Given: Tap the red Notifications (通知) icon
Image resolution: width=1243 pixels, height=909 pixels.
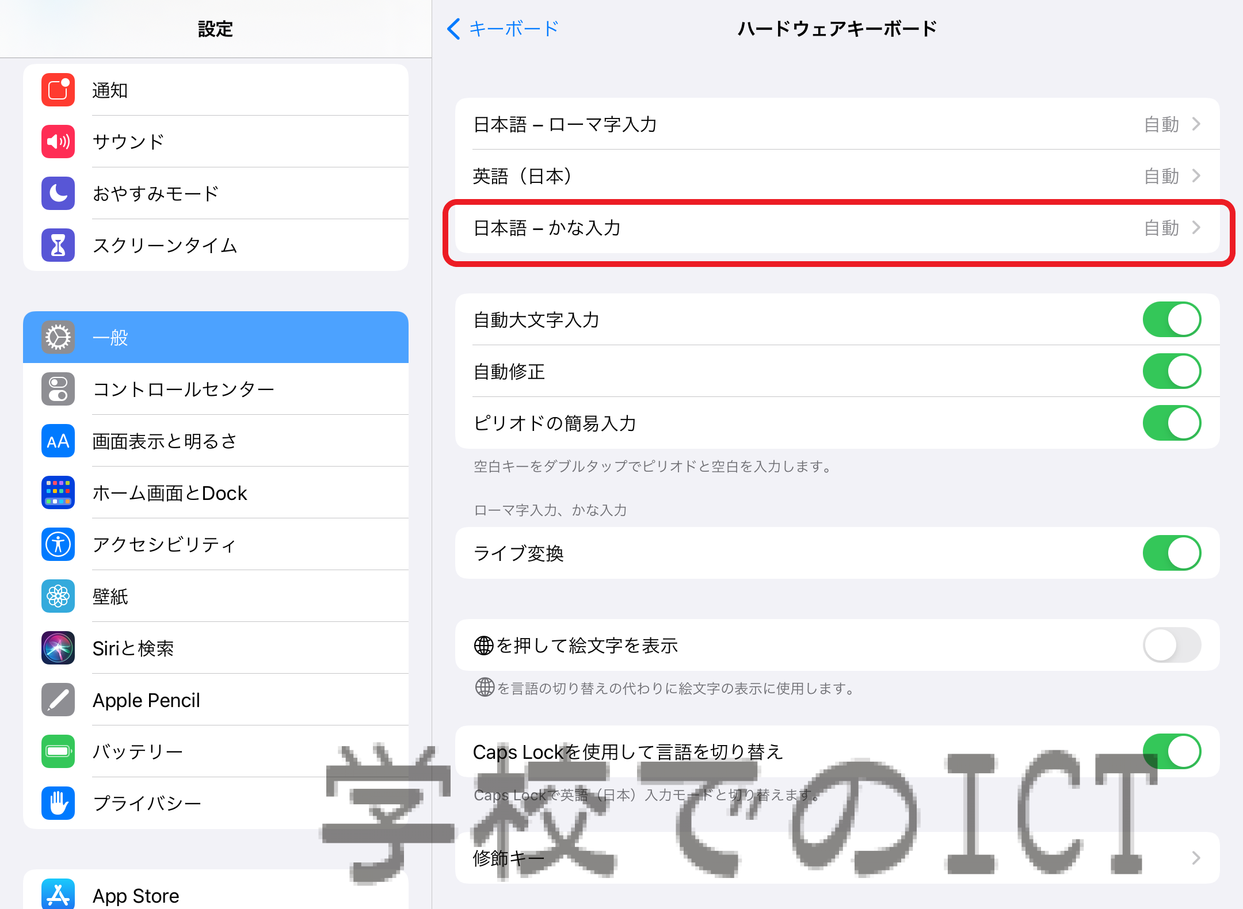Looking at the screenshot, I should 58,90.
